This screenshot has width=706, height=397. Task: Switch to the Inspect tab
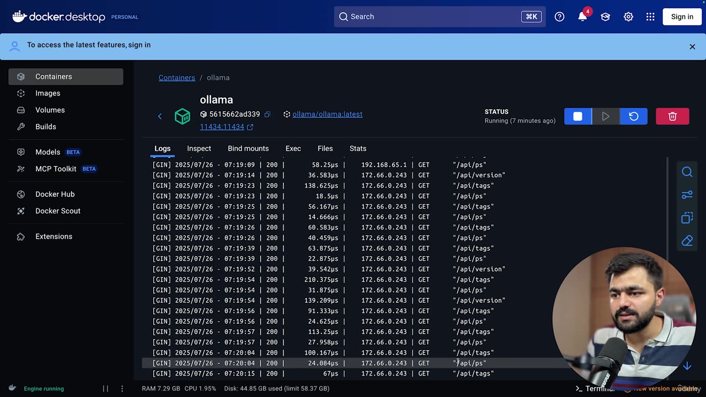tap(199, 148)
